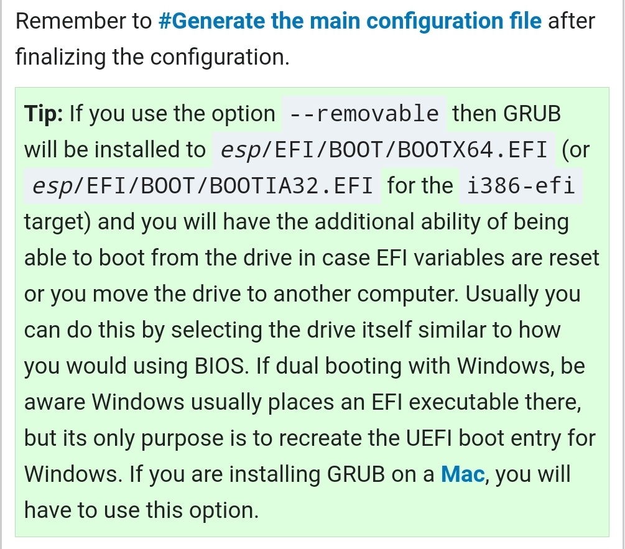625x549 pixels.
Task: Open the "#Generate the main configuration file" link
Action: point(350,21)
